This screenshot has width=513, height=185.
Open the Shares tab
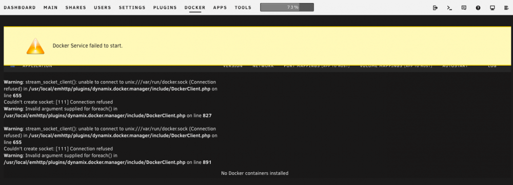click(x=75, y=8)
